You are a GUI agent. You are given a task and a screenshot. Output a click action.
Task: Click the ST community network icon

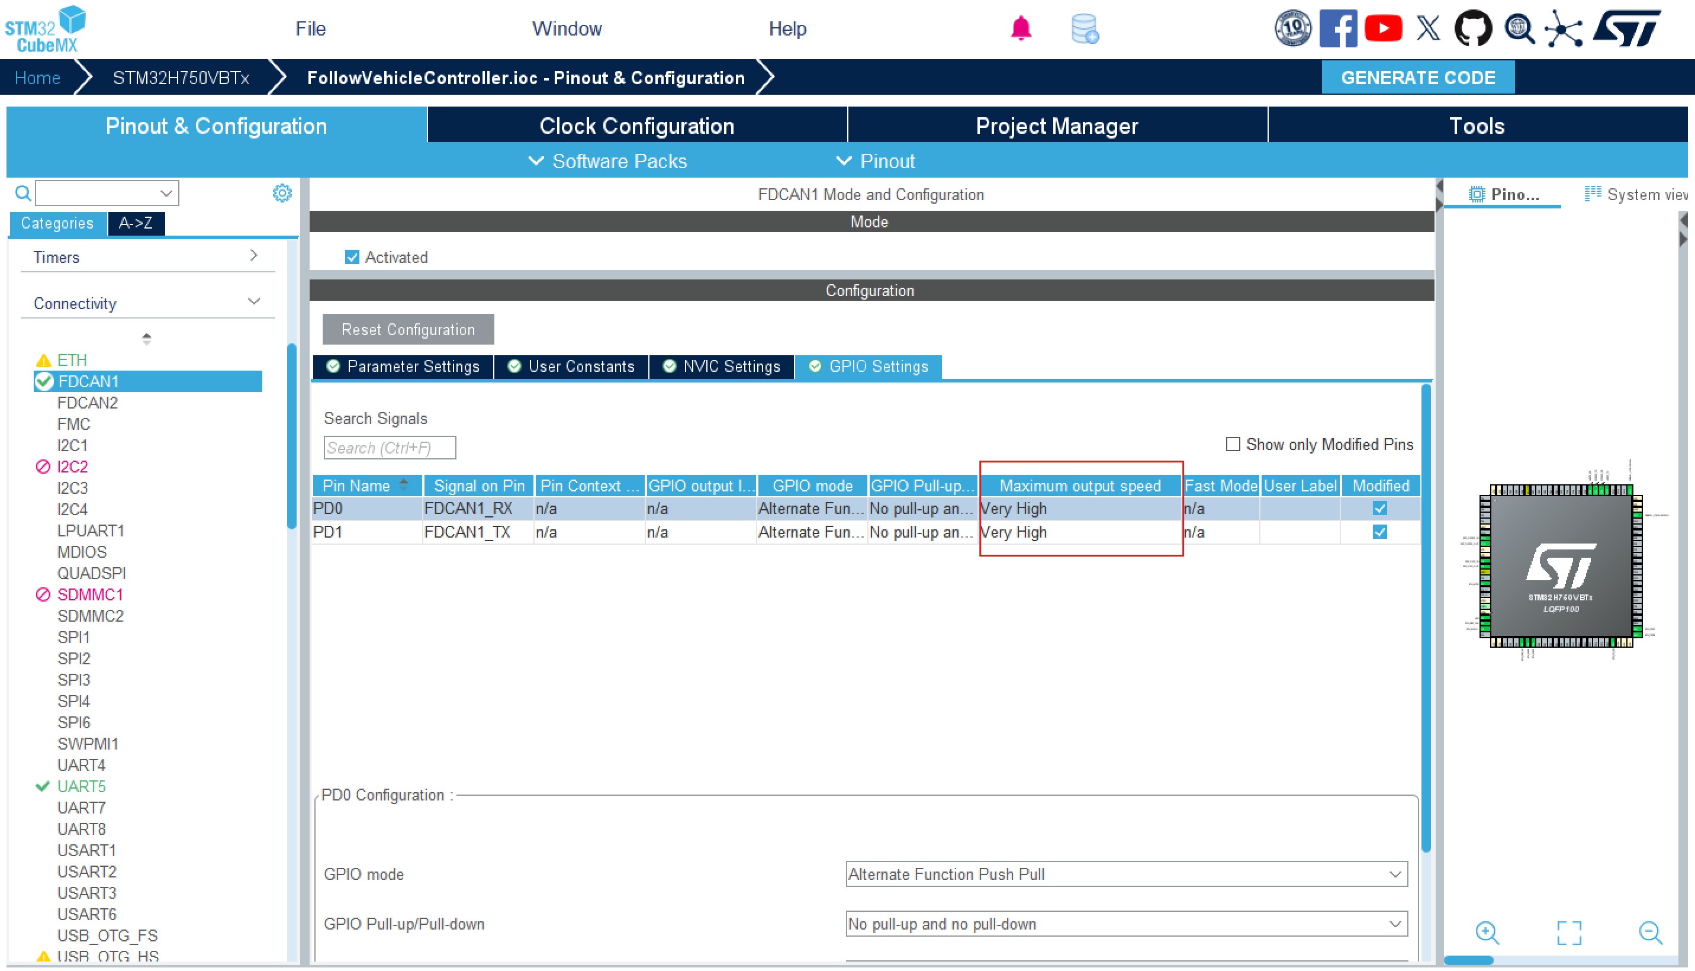(1564, 28)
